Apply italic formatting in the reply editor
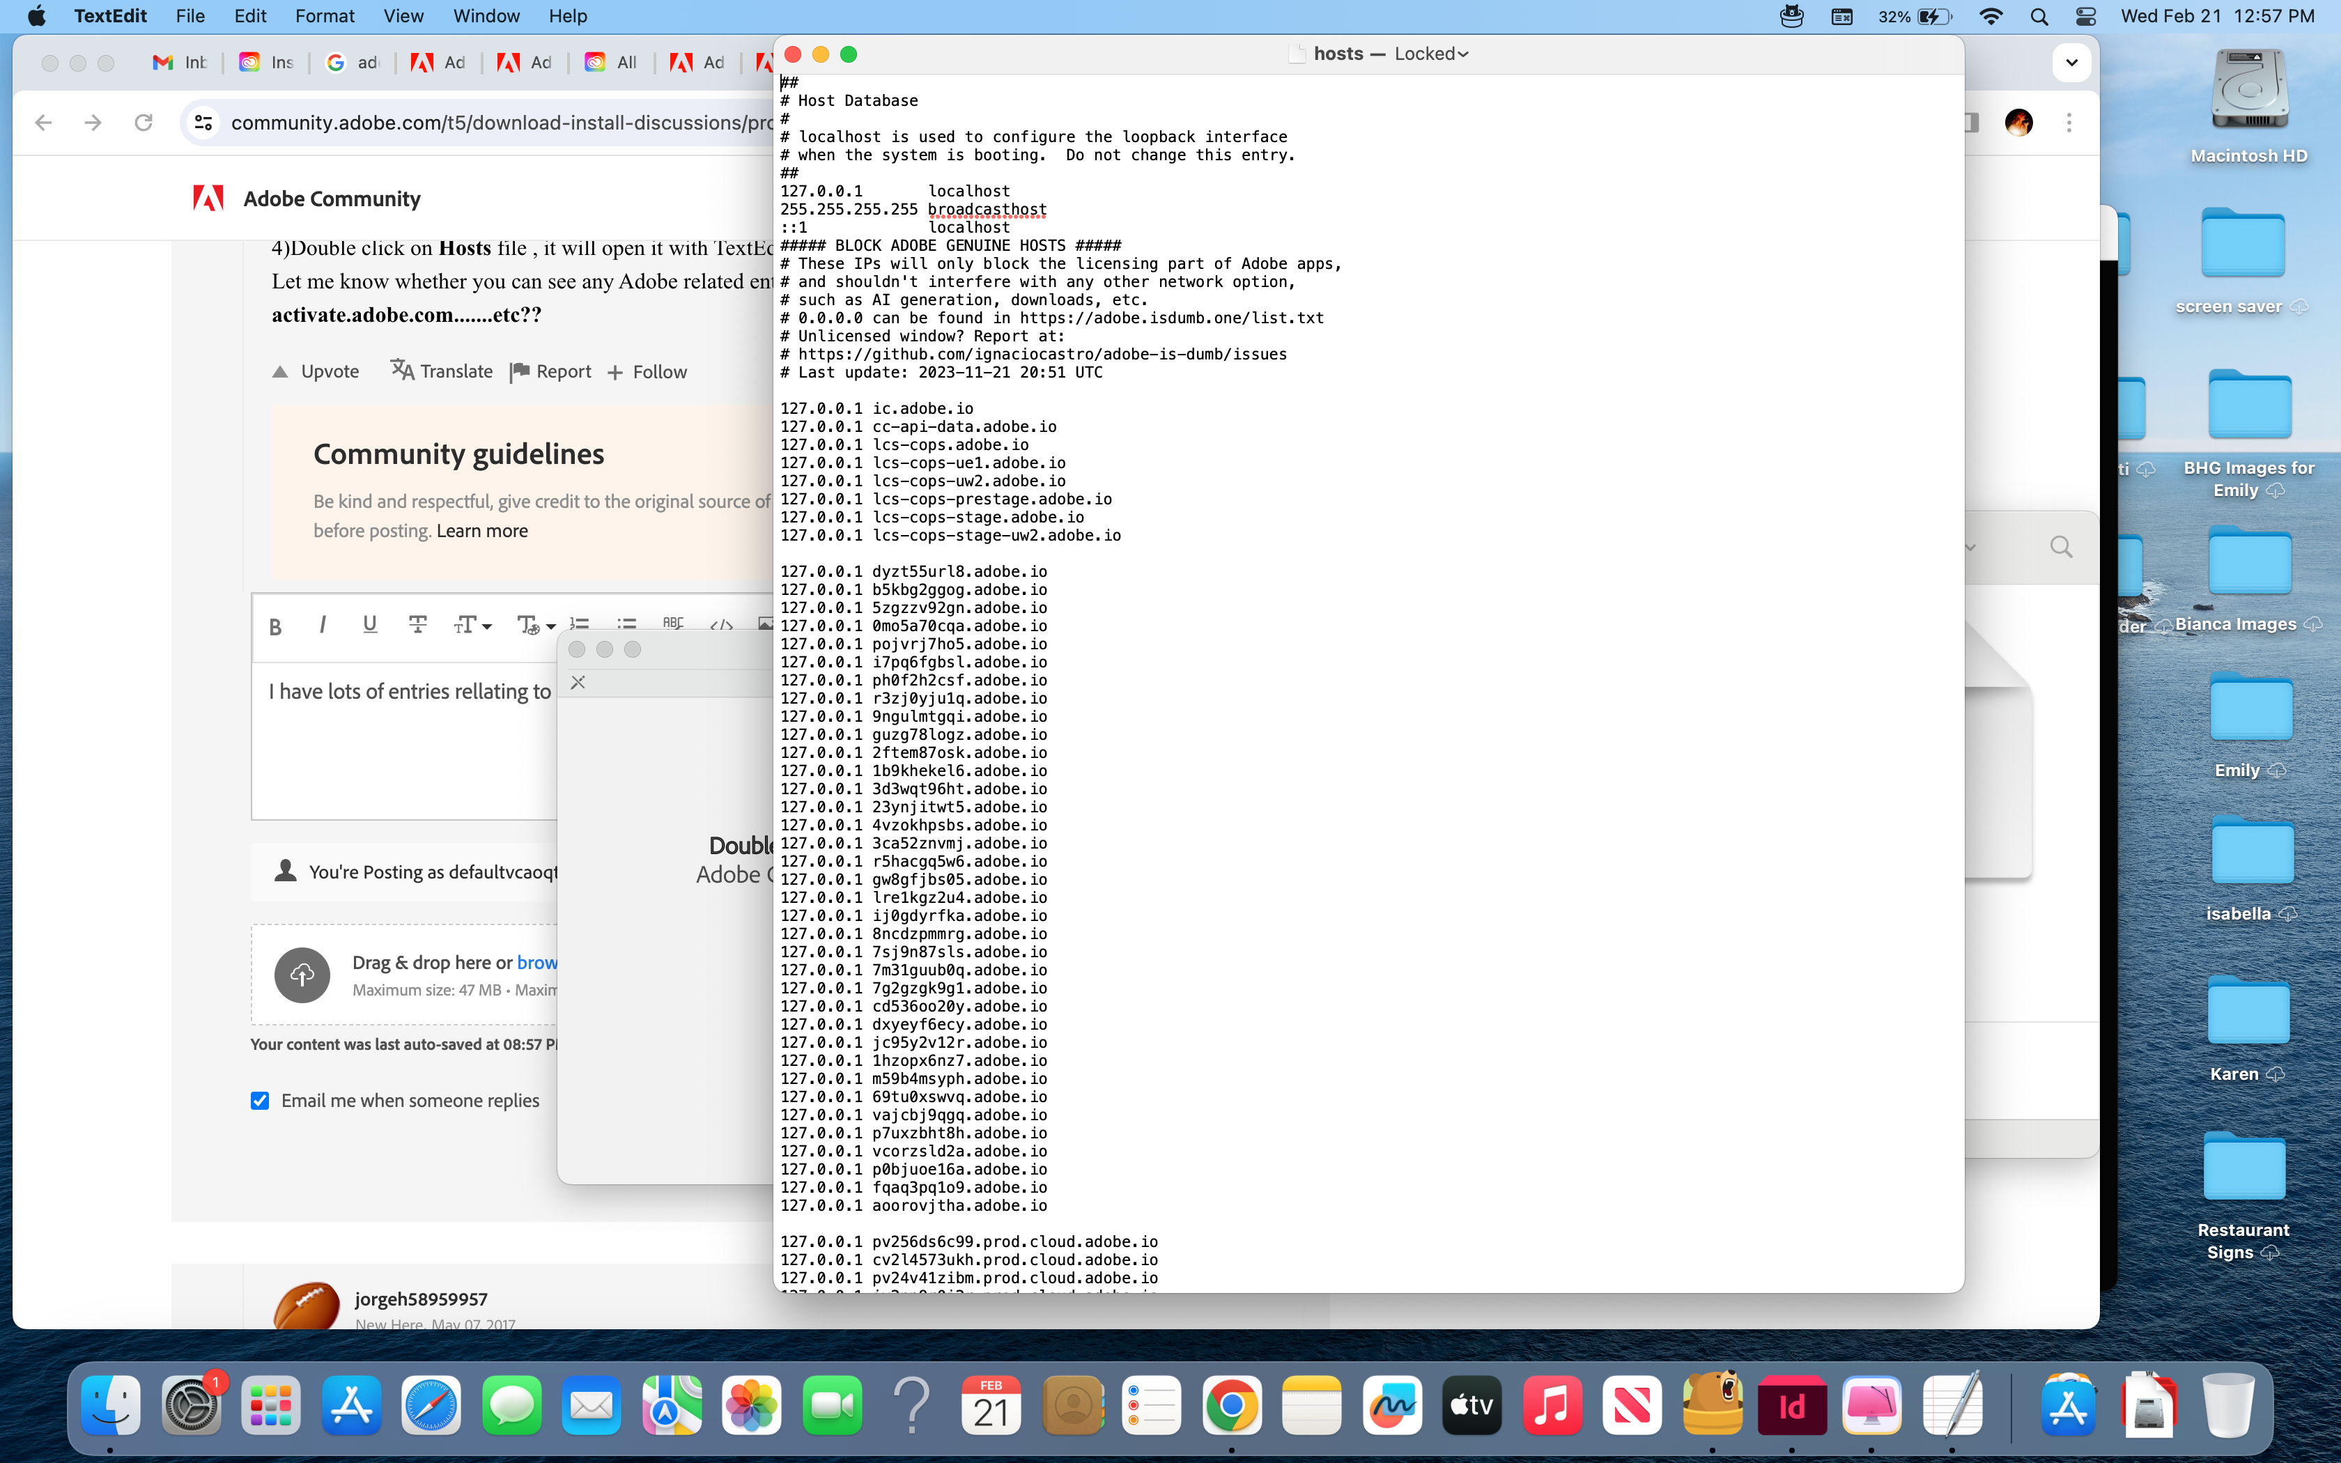2341x1463 pixels. (x=322, y=625)
